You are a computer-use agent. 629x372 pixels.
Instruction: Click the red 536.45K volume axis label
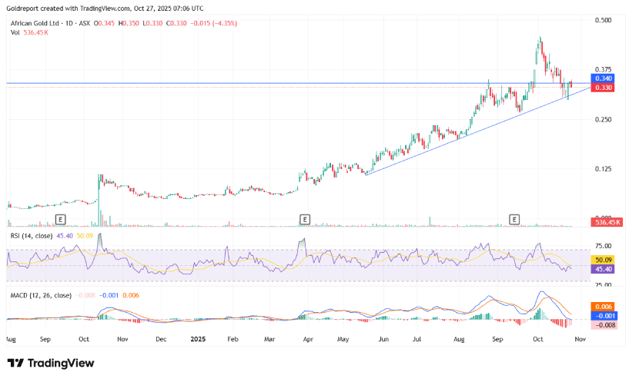click(603, 222)
